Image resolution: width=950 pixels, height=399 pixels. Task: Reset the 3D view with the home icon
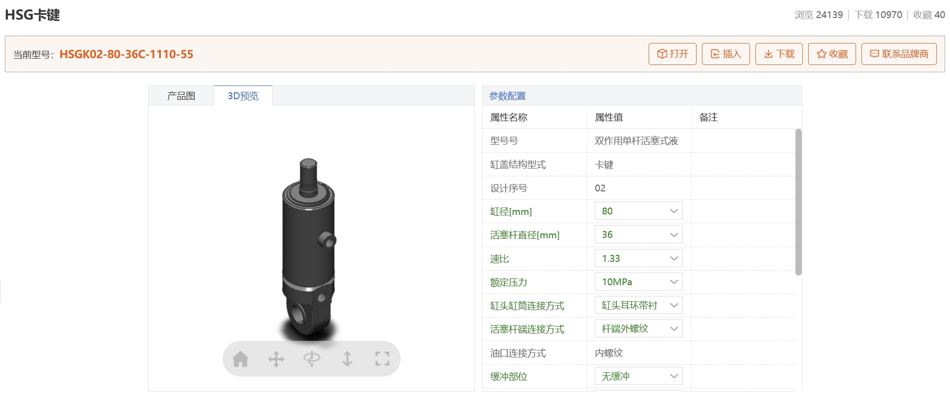point(240,359)
